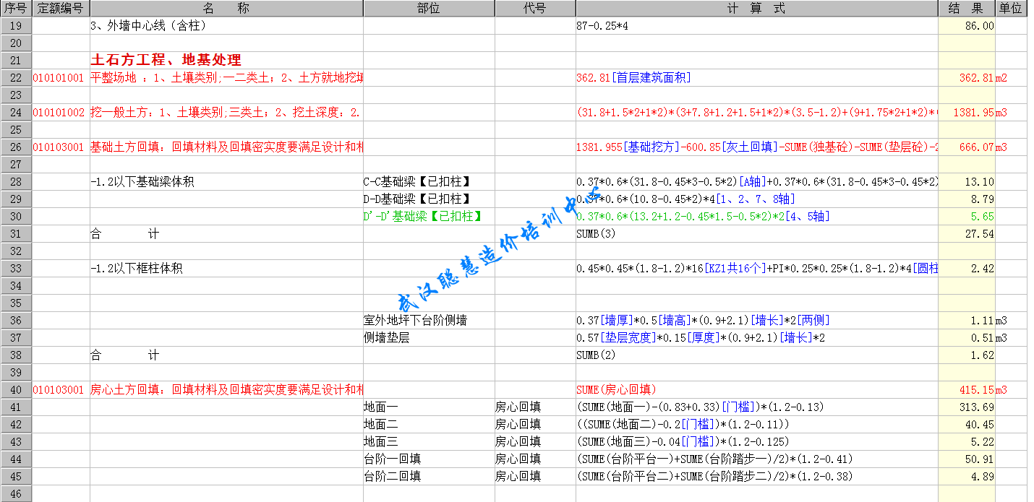Click result value 86.00
The height and width of the screenshot is (502, 1034).
pyautogui.click(x=966, y=26)
